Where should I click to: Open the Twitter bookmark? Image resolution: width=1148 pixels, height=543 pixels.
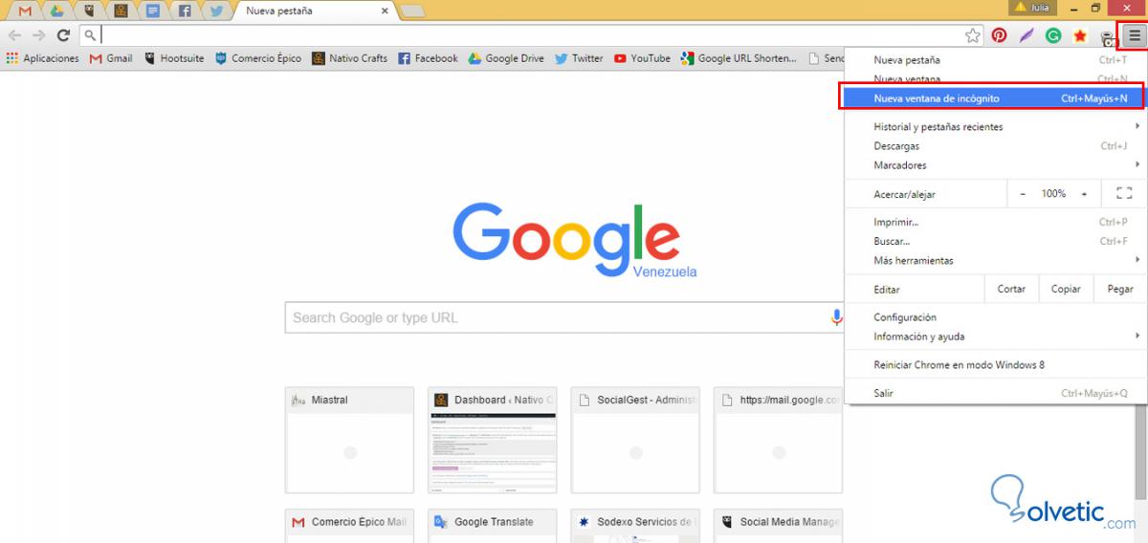pyautogui.click(x=579, y=58)
